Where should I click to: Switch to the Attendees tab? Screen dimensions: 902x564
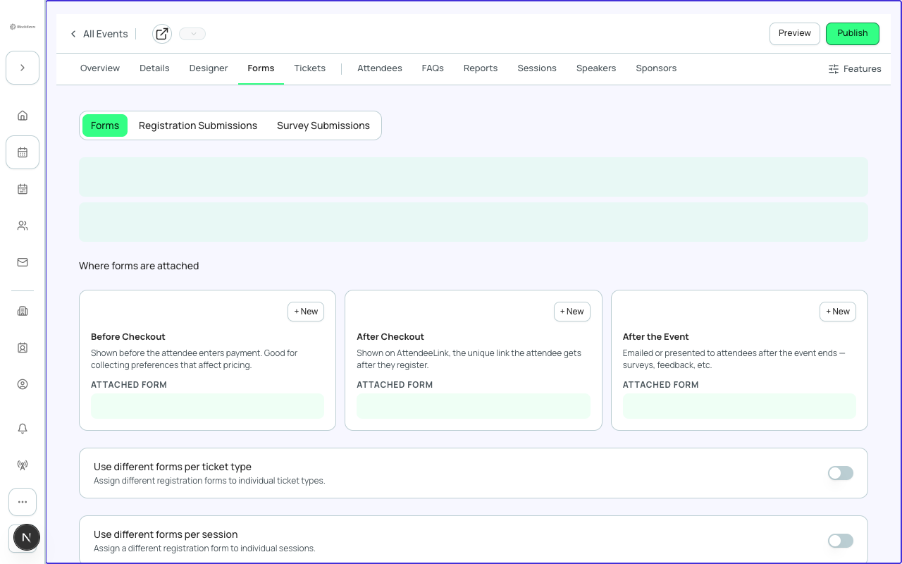[x=380, y=68]
